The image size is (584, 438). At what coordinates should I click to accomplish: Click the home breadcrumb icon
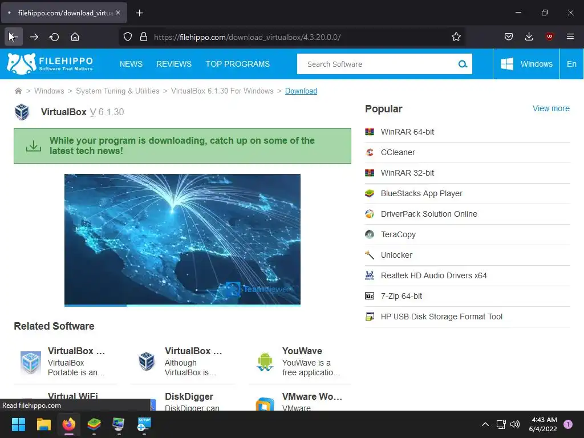(18, 91)
